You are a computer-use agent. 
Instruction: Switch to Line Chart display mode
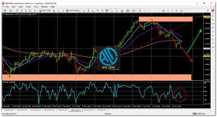point(93,11)
